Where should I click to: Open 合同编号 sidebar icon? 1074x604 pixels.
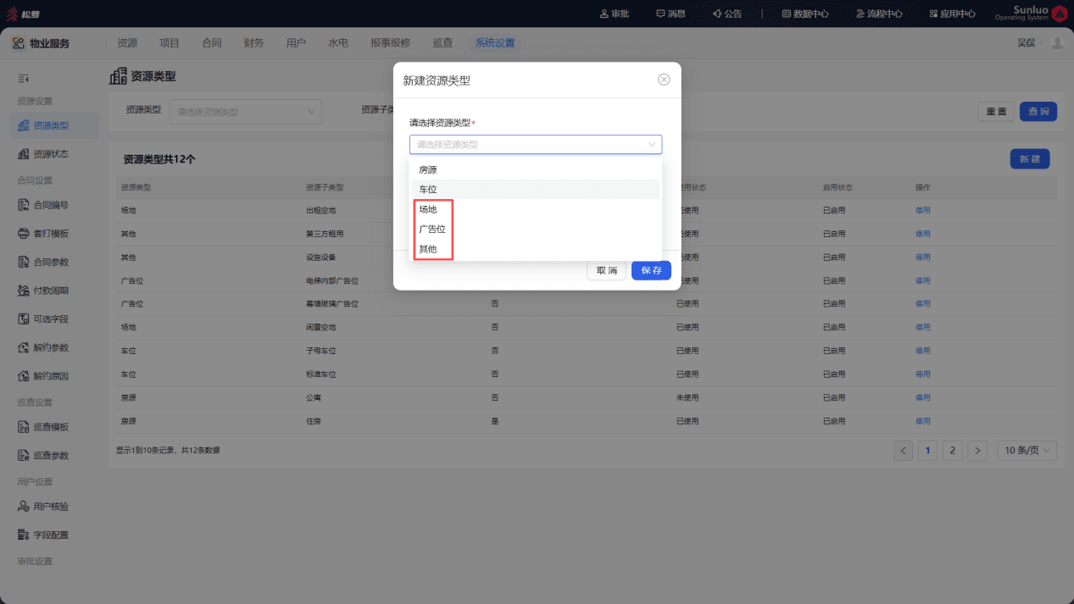coord(24,205)
